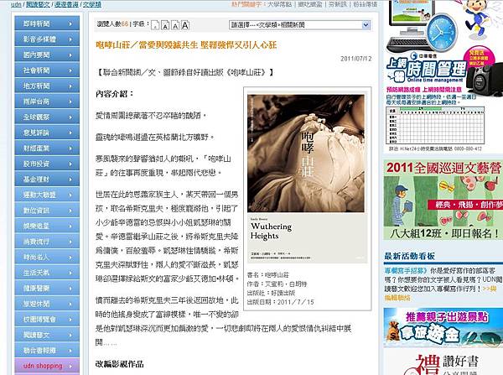503x375 pixels.
Task: Open the 文學類 related news dropdown
Action: tap(299, 25)
